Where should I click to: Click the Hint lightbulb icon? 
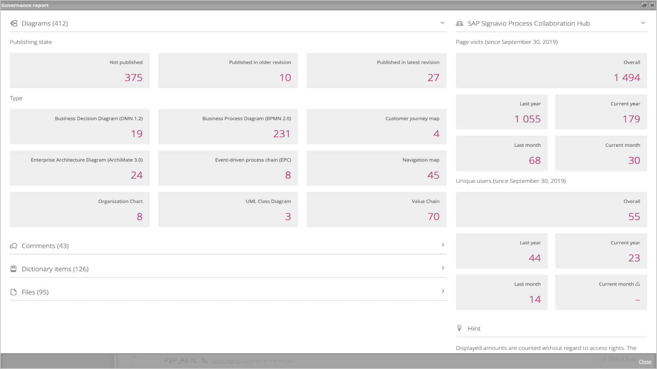pos(459,328)
